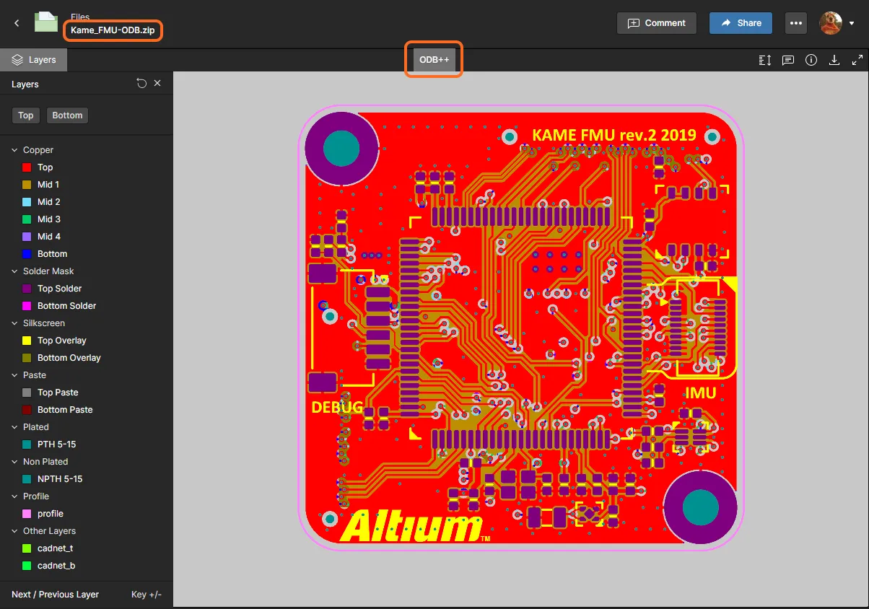
Task: Select the cadnet_b layer row
Action: 87,566
